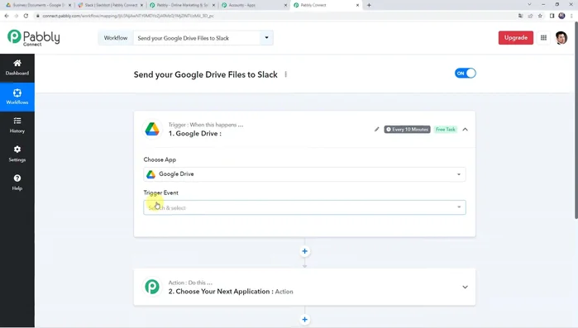This screenshot has width=578, height=328.
Task: Close the active Pabbly Connect tab
Action: [x=357, y=5]
